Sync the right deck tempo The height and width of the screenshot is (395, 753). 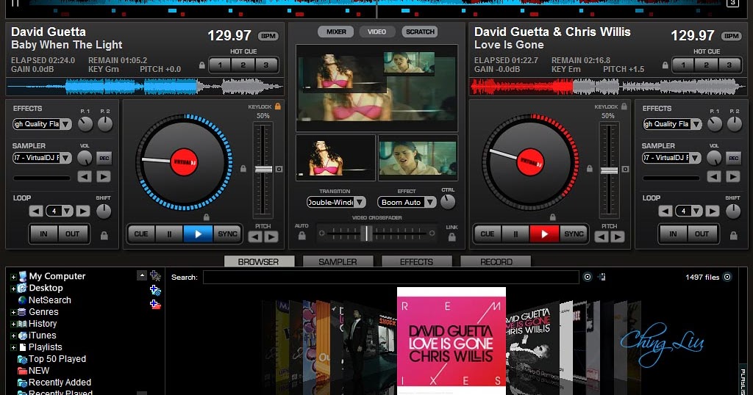574,234
